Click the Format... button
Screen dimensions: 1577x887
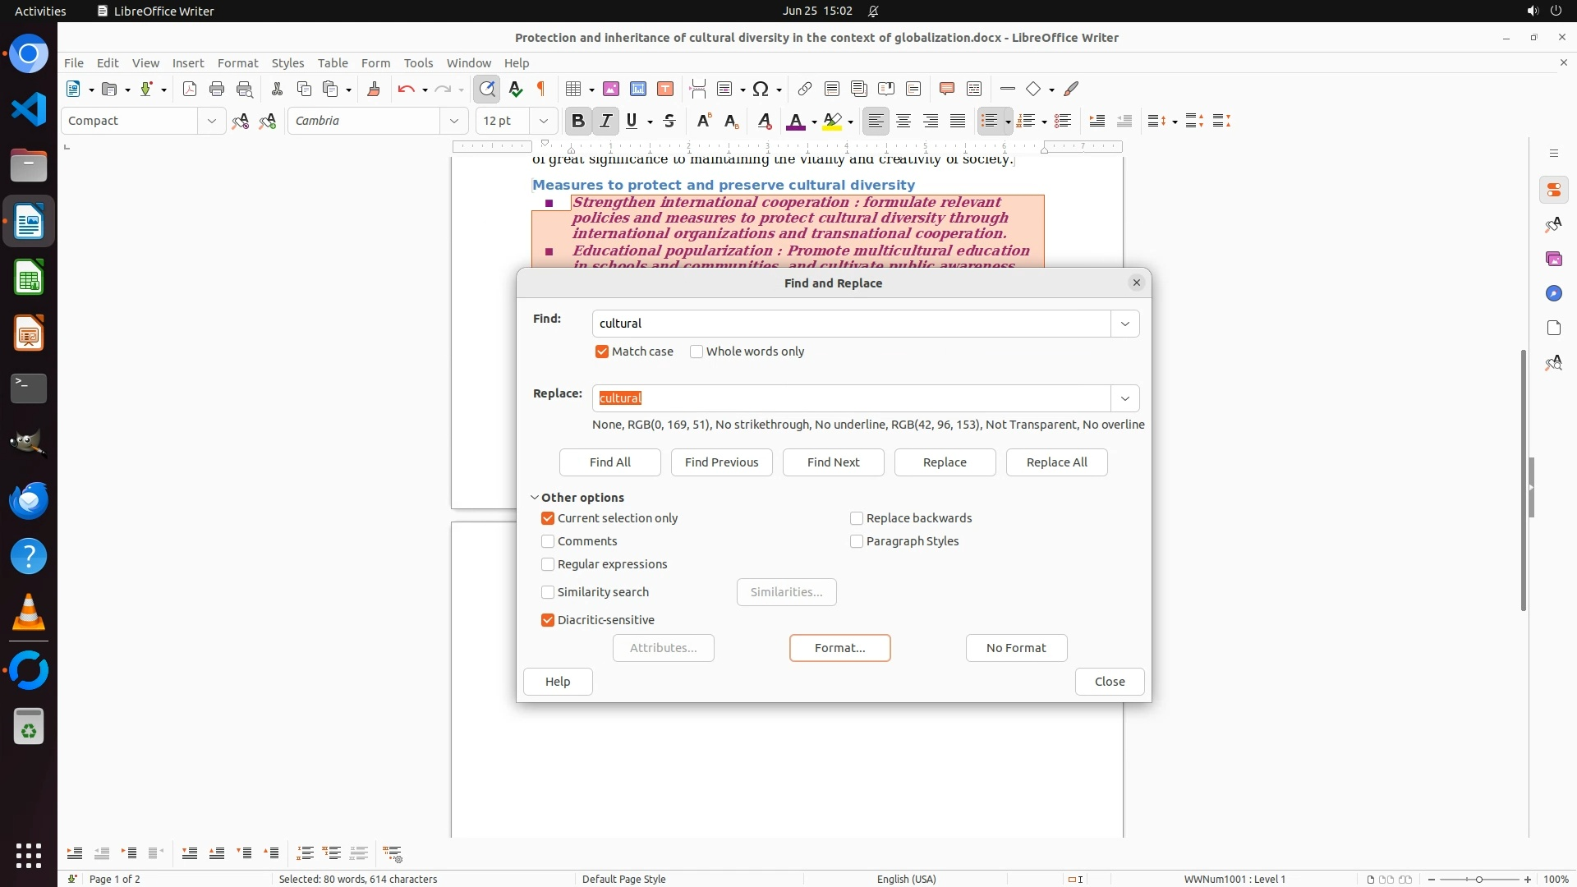click(839, 648)
